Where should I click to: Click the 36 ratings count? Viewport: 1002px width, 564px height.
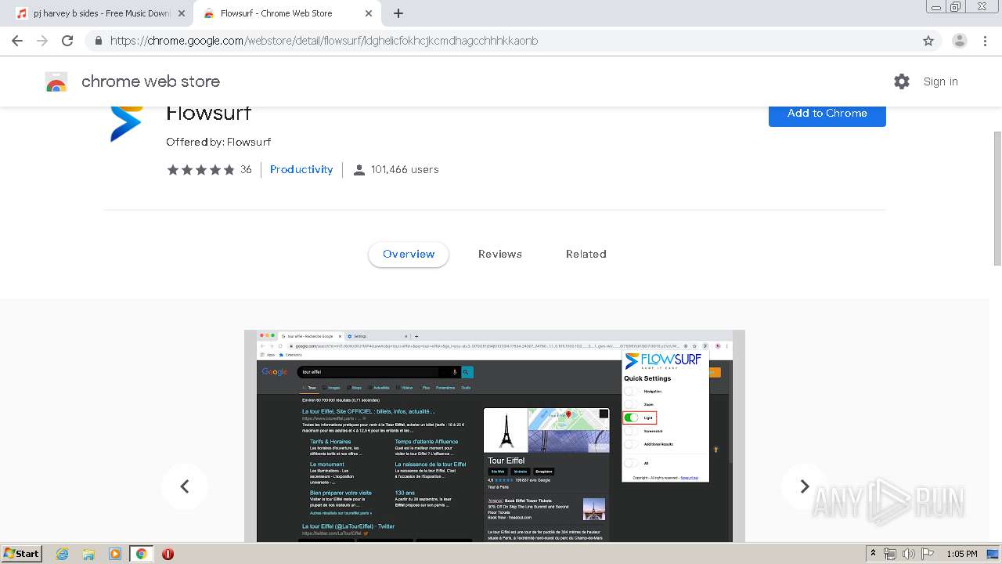246,169
